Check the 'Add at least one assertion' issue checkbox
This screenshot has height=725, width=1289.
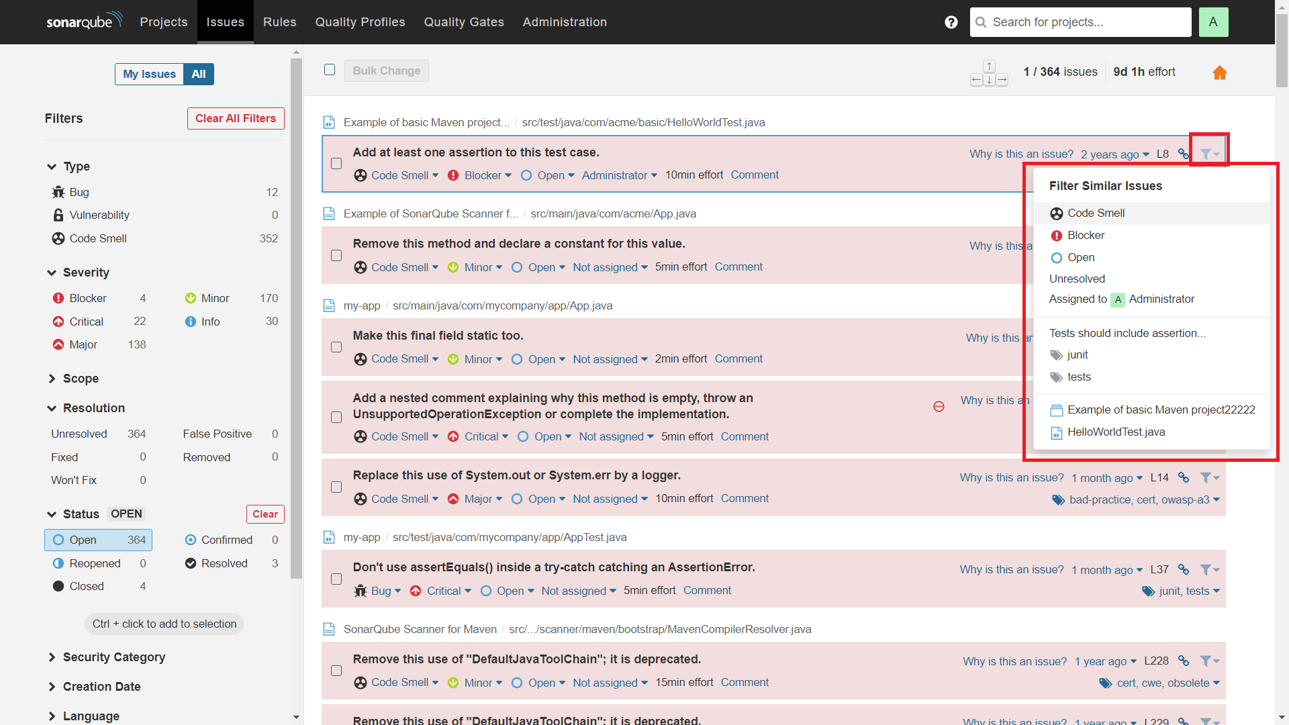click(x=336, y=164)
